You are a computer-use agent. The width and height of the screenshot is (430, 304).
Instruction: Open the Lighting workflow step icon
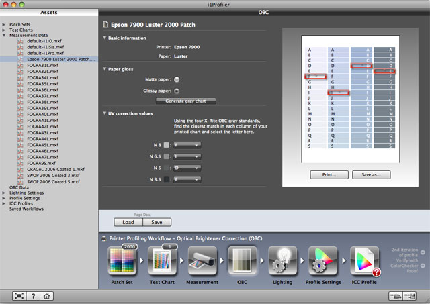pos(282,260)
